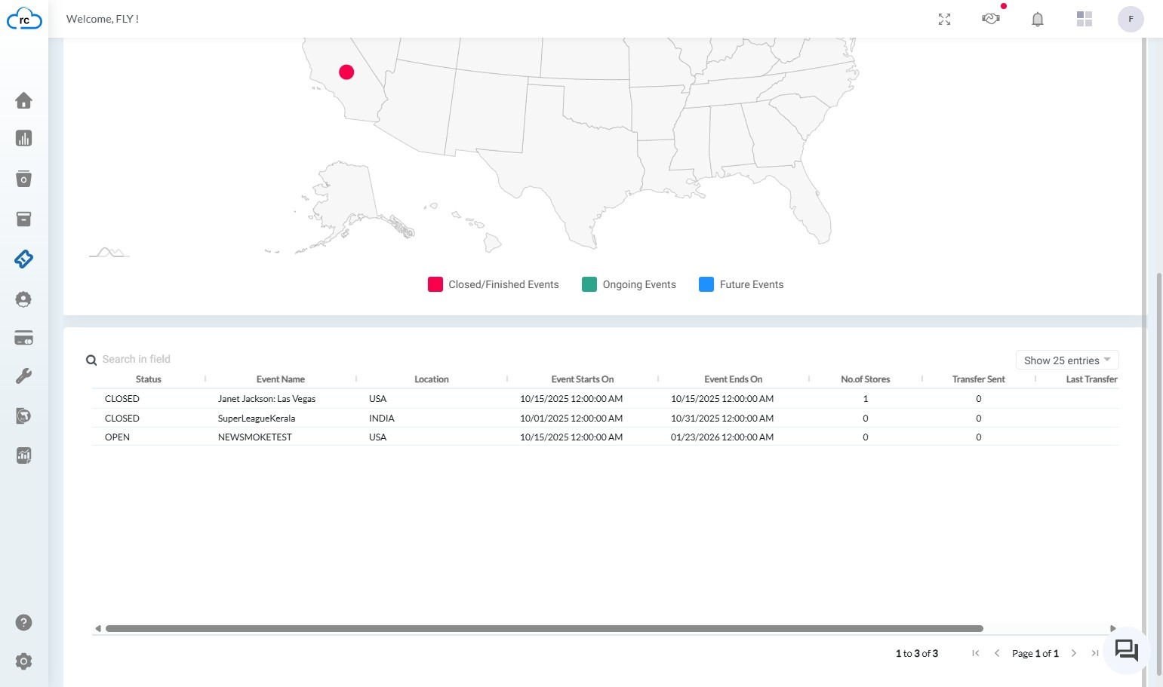Click the 10/01/2025 12:00:00 AM start date

point(571,419)
